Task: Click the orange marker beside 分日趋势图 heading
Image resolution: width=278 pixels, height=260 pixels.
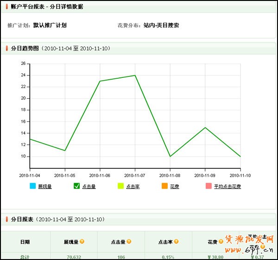Action: click(7, 48)
